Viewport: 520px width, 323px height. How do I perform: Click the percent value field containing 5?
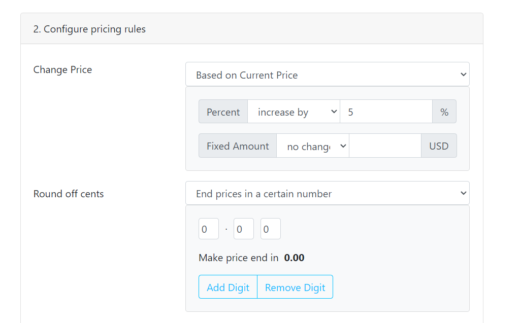coord(385,112)
